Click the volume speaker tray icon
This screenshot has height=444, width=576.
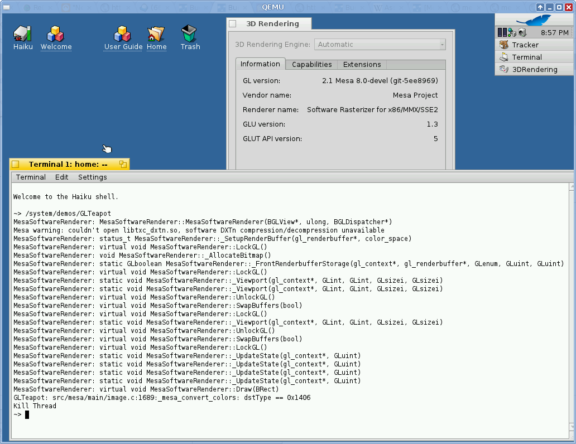[522, 33]
